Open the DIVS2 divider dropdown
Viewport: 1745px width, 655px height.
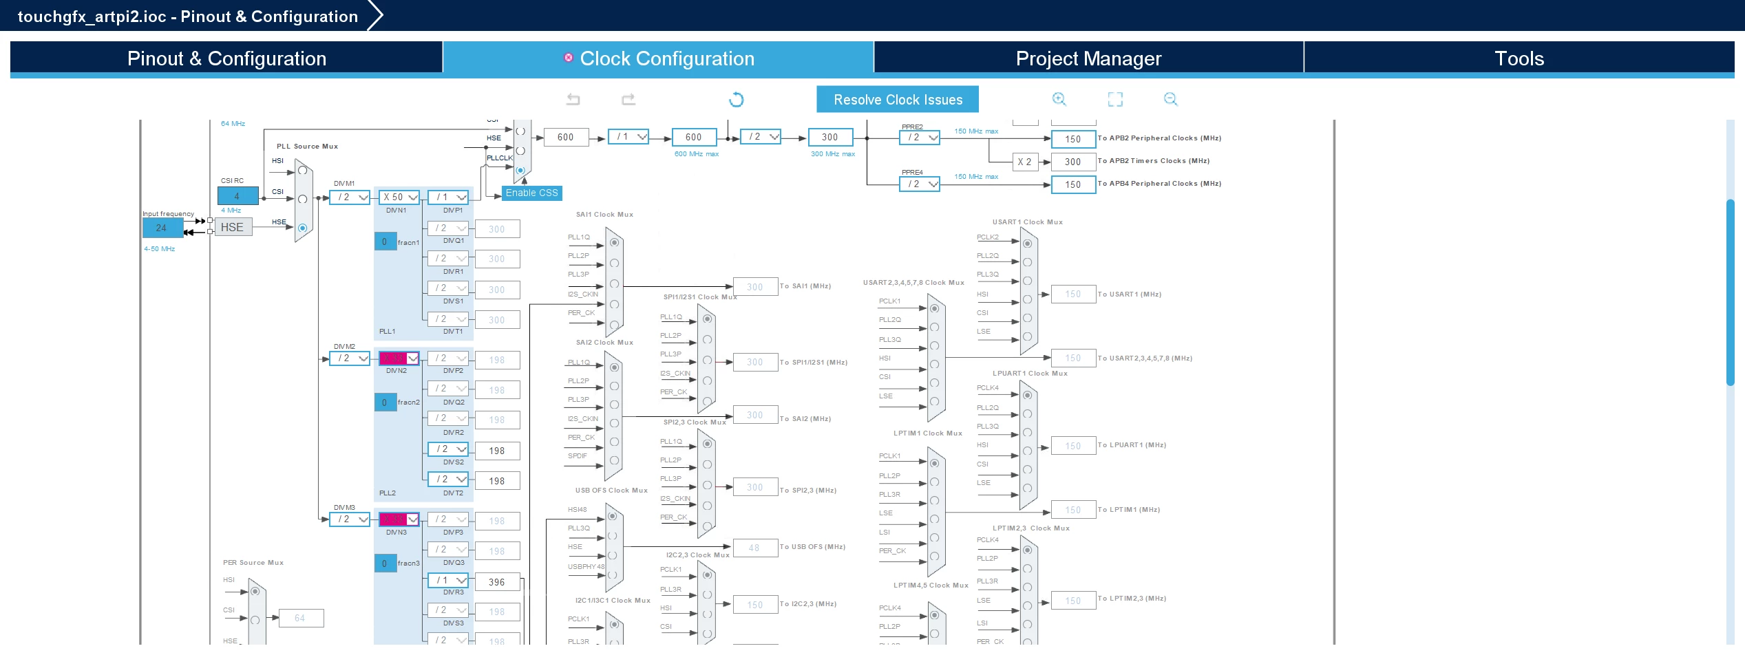pyautogui.click(x=448, y=449)
